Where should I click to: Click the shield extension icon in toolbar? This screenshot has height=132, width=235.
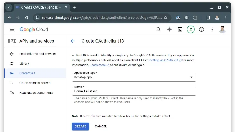point(178,18)
